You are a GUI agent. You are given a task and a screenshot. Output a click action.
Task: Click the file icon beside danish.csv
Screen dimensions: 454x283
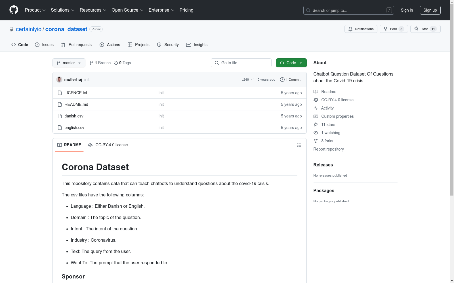coord(60,116)
